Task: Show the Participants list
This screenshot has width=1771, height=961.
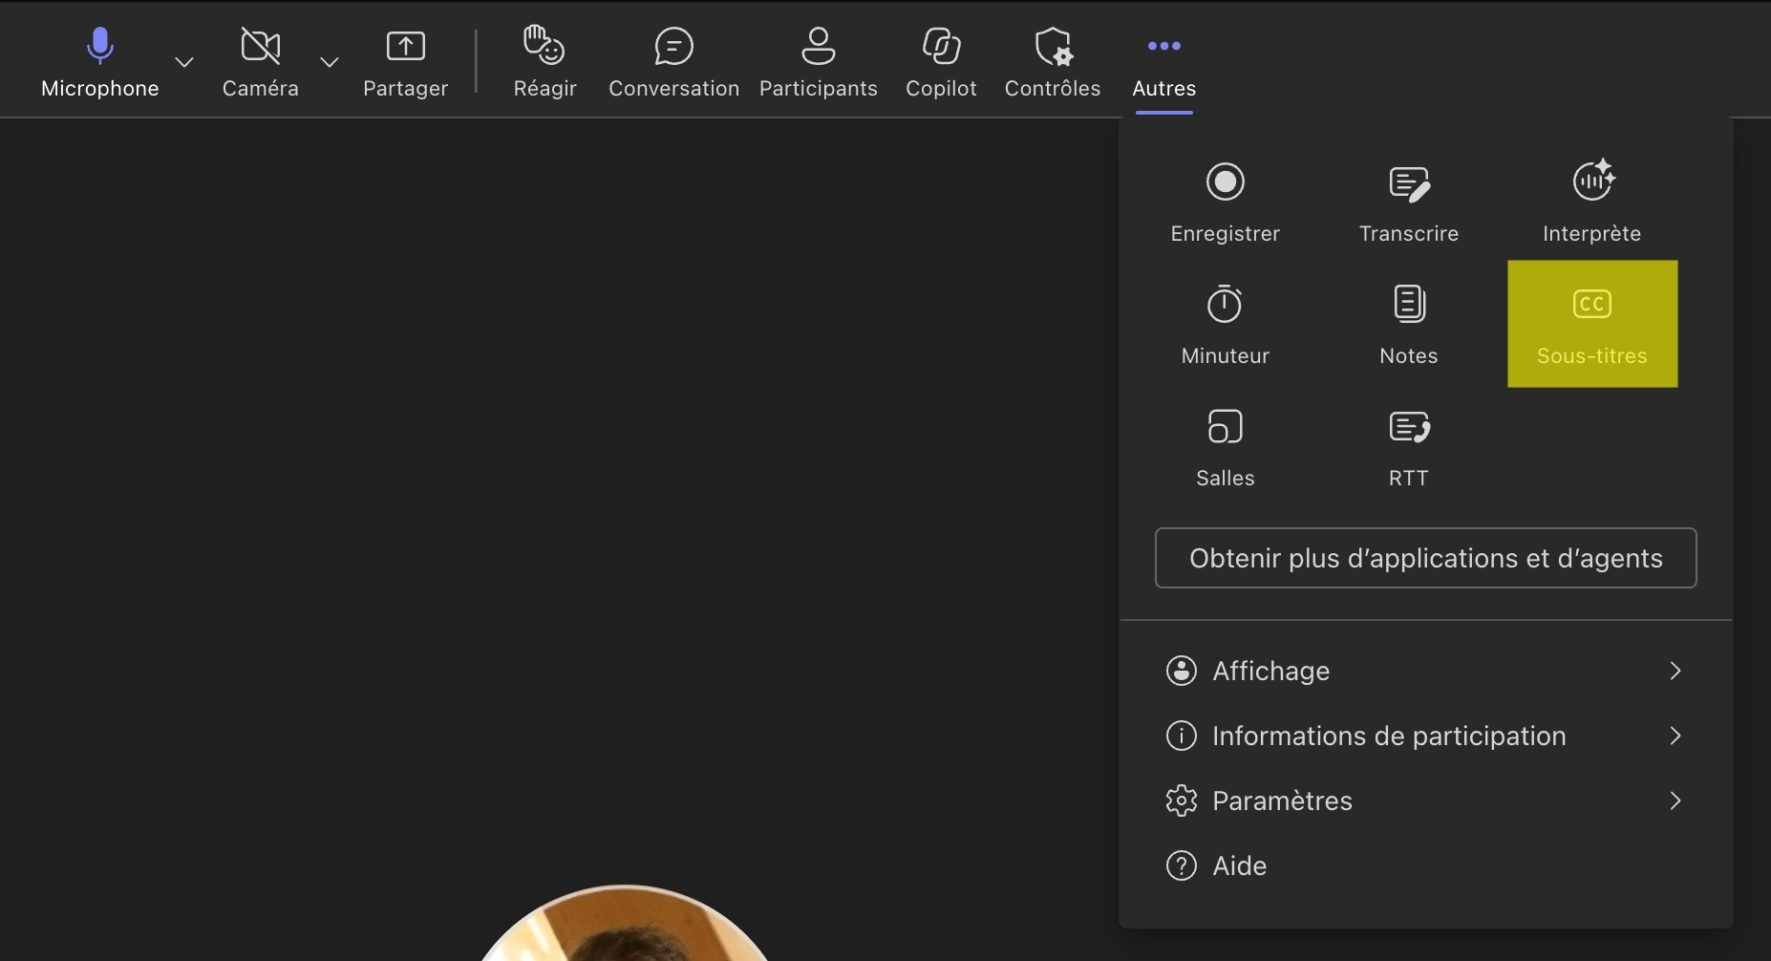Action: coord(819,63)
